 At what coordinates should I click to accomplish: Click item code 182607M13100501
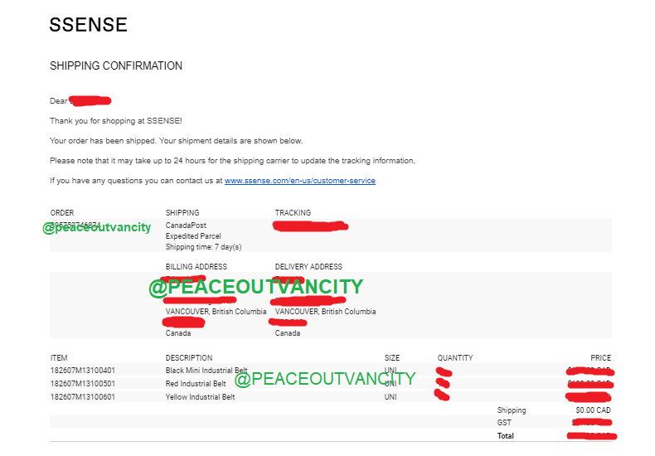83,384
